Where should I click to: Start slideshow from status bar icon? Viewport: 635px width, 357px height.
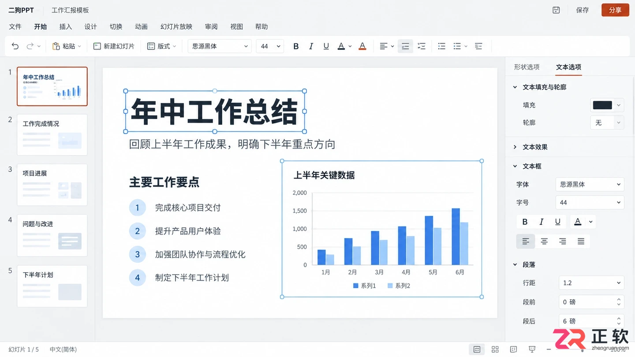click(532, 349)
